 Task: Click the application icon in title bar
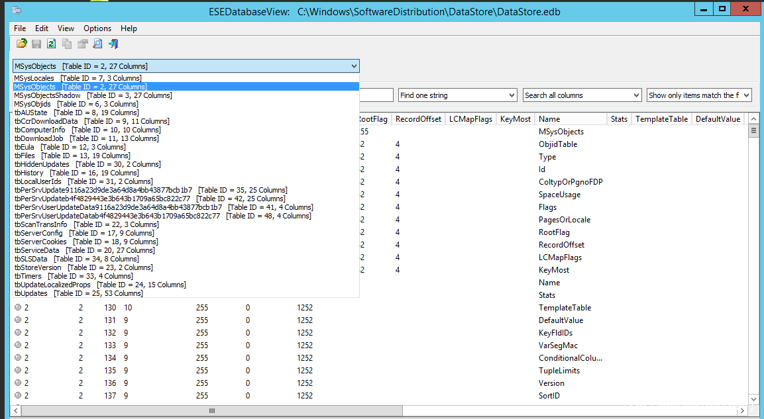click(16, 10)
